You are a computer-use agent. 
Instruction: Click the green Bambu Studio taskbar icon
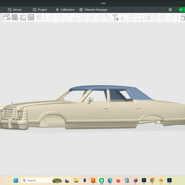101,180
